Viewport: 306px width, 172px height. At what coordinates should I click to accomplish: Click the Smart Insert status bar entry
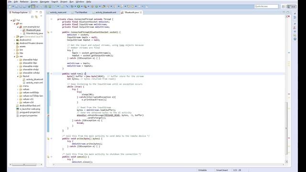pyautogui.click(x=222, y=170)
